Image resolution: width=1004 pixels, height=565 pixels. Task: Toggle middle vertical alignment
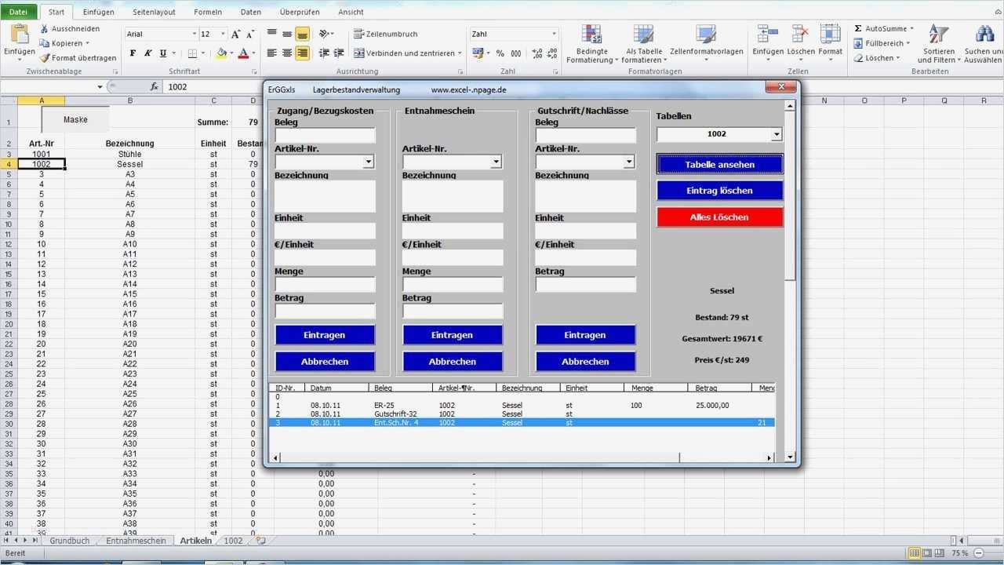click(x=287, y=34)
